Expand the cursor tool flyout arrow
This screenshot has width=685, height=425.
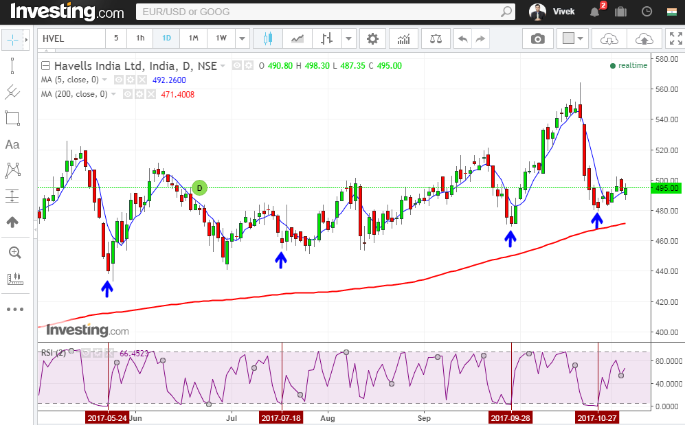coord(26,40)
